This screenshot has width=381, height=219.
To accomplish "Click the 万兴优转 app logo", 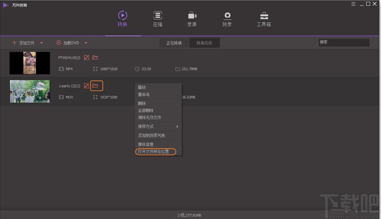I will [x=5, y=5].
